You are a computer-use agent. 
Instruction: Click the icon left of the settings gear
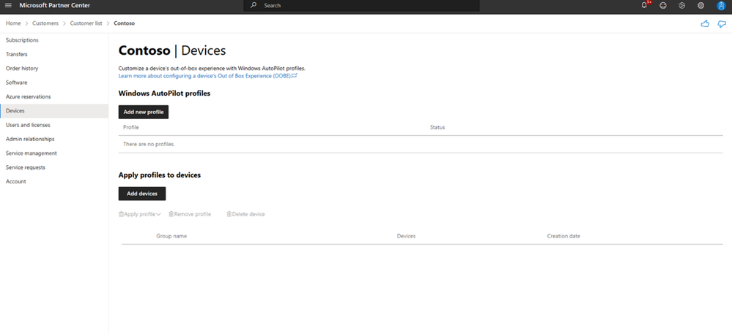pyautogui.click(x=681, y=6)
